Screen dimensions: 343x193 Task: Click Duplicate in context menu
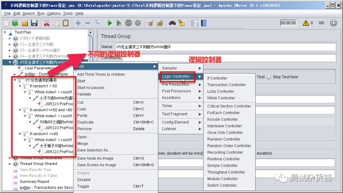pyautogui.click(x=116, y=122)
